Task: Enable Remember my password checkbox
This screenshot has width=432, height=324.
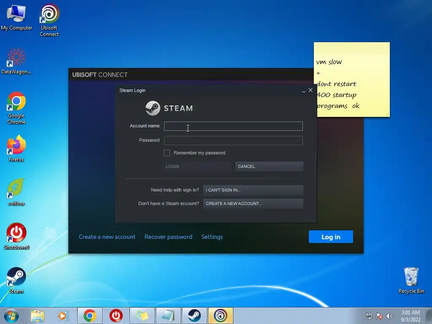Action: coord(167,153)
